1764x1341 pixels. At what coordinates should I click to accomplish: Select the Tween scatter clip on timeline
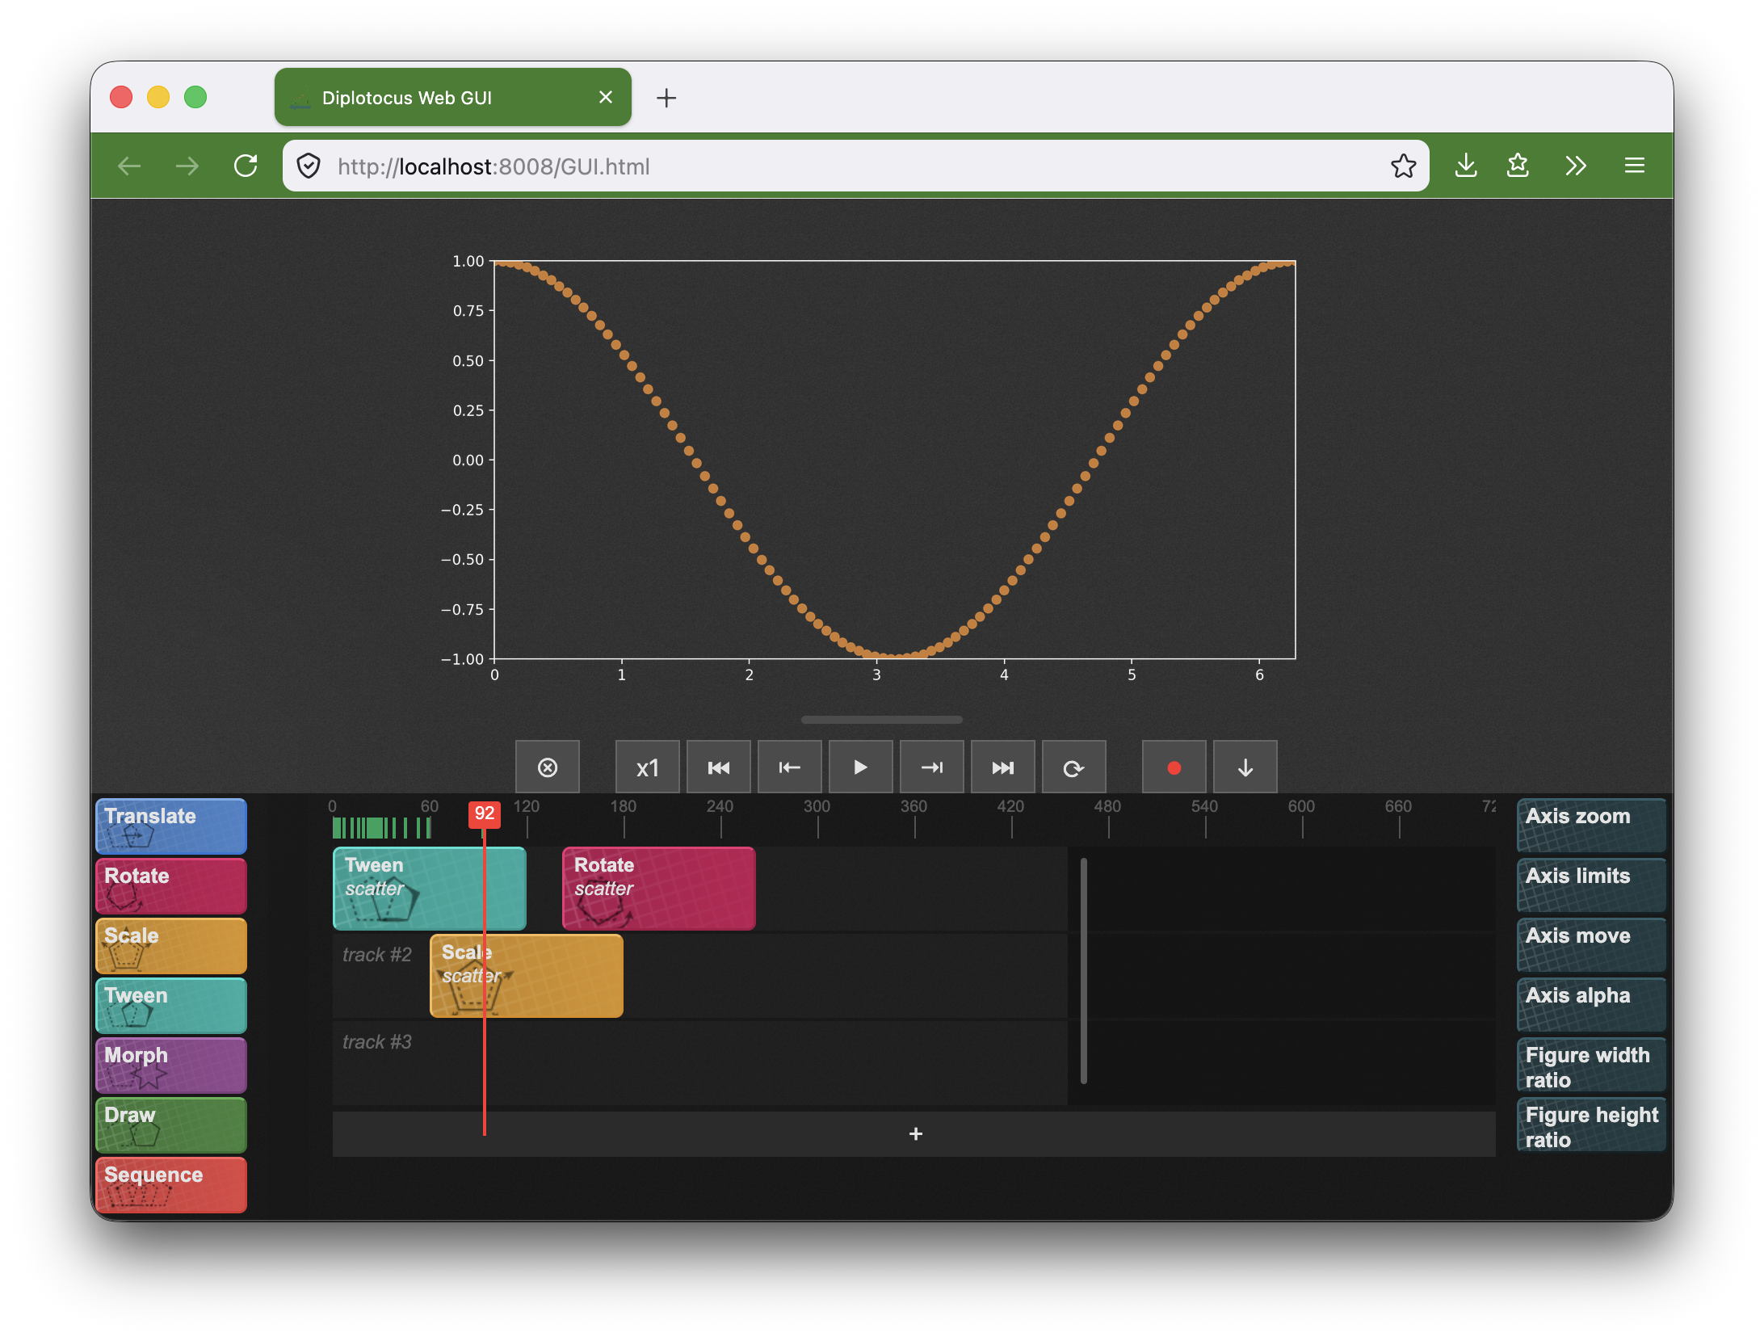pos(430,889)
